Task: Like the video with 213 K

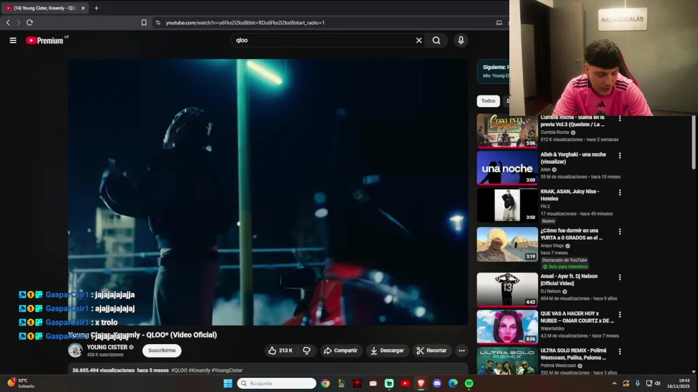Action: coord(280,351)
